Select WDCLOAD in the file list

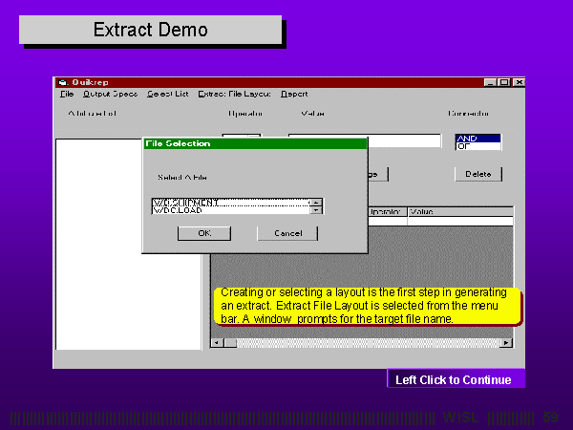point(229,210)
